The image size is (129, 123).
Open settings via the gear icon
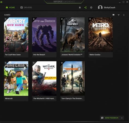[x=91, y=8]
